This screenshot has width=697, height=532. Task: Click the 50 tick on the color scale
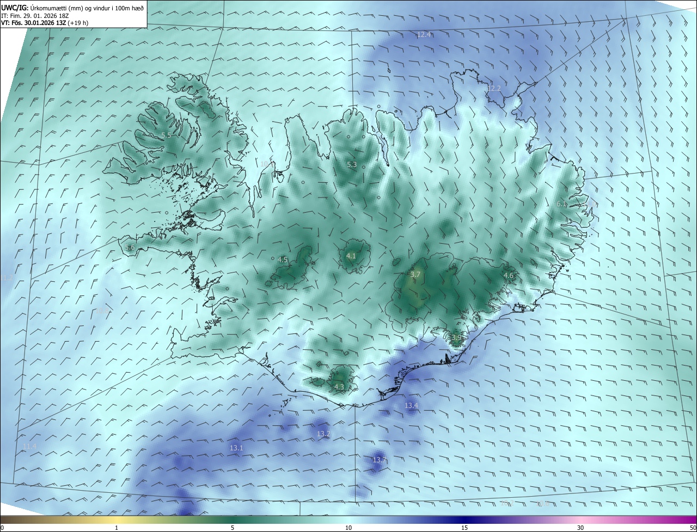[x=693, y=528]
